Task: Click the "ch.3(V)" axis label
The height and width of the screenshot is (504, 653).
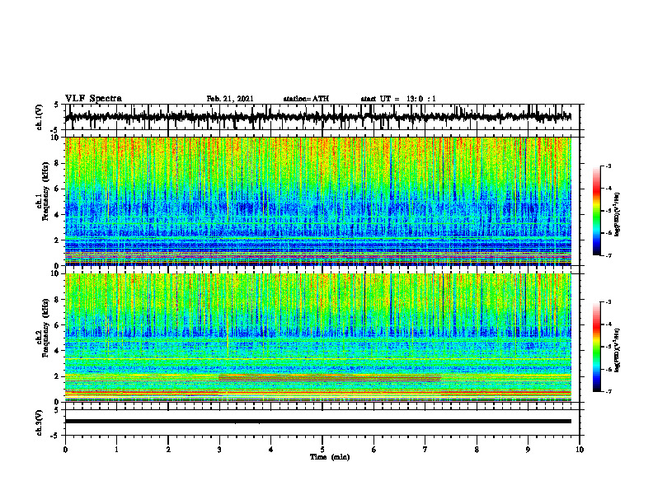Action: [x=40, y=423]
